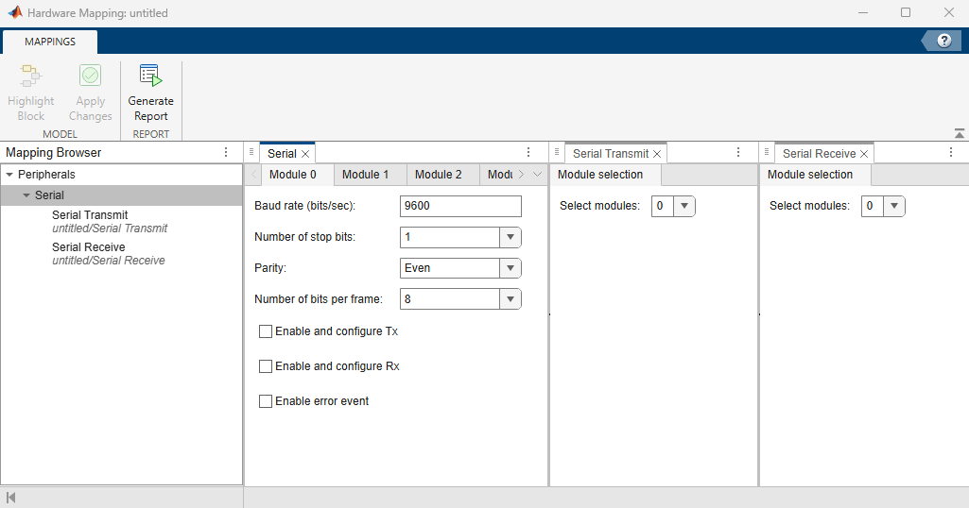The width and height of the screenshot is (969, 508).
Task: Collapse the sidebar using the bottom-left arrow icon
Action: pyautogui.click(x=10, y=498)
